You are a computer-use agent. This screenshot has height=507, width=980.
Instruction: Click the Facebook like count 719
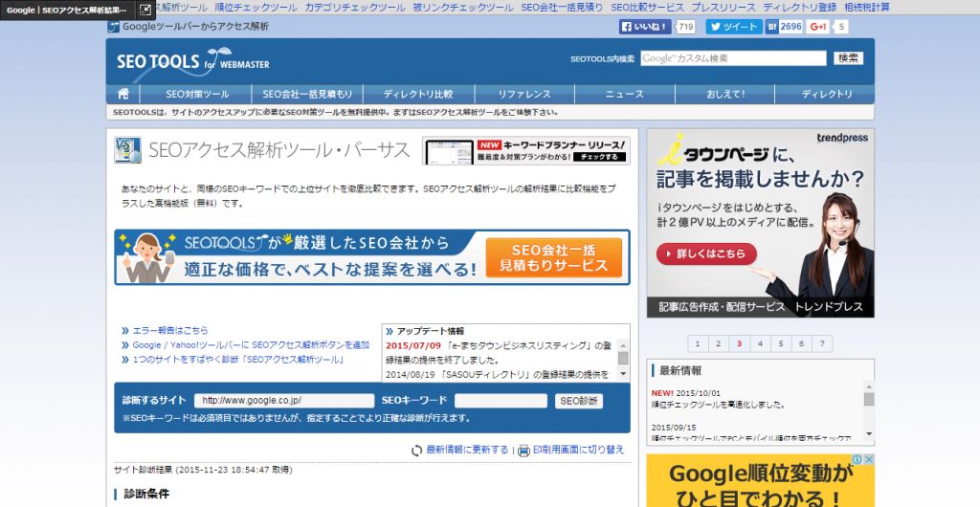[x=685, y=27]
